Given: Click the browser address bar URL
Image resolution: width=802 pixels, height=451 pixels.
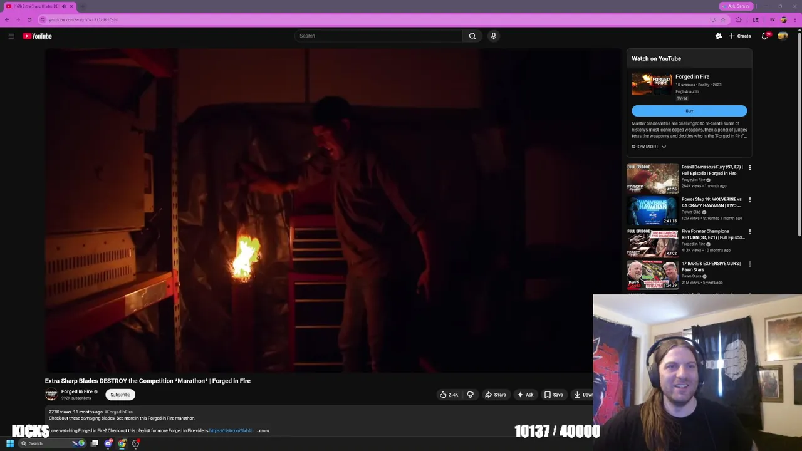Looking at the screenshot, I should (x=83, y=19).
